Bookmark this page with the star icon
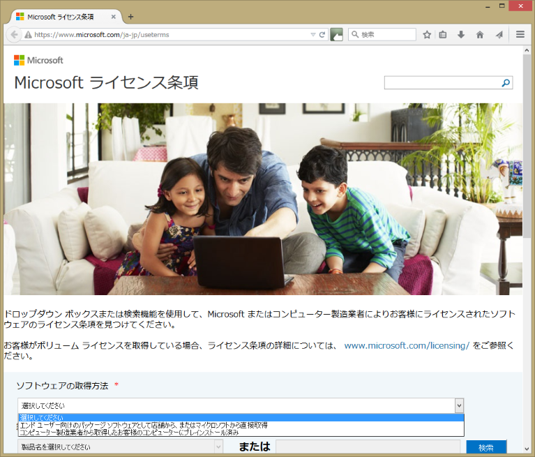The width and height of the screenshot is (535, 457). point(426,34)
